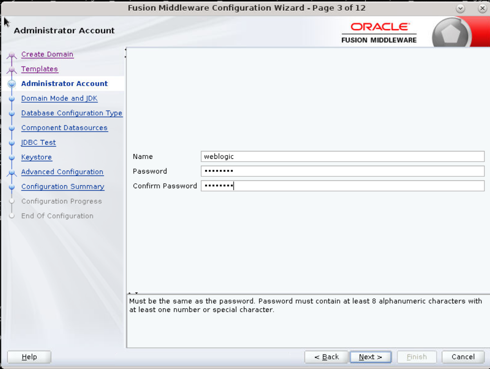The image size is (490, 369).
Task: Click the Configuration Progress bullet icon
Action: 12,201
